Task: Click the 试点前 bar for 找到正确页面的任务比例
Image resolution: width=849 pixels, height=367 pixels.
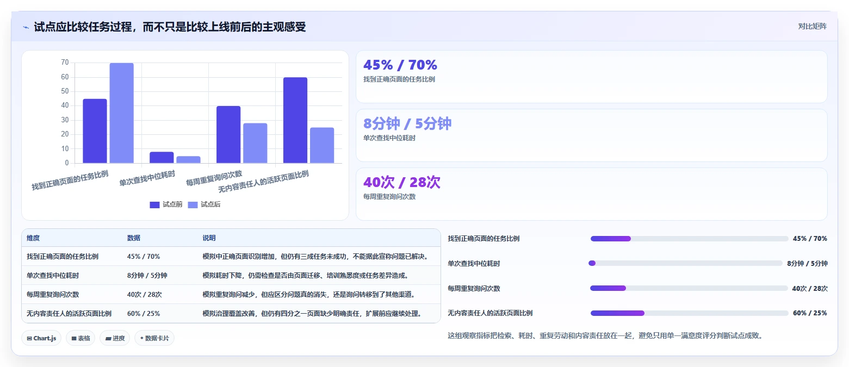Action: pyautogui.click(x=95, y=131)
